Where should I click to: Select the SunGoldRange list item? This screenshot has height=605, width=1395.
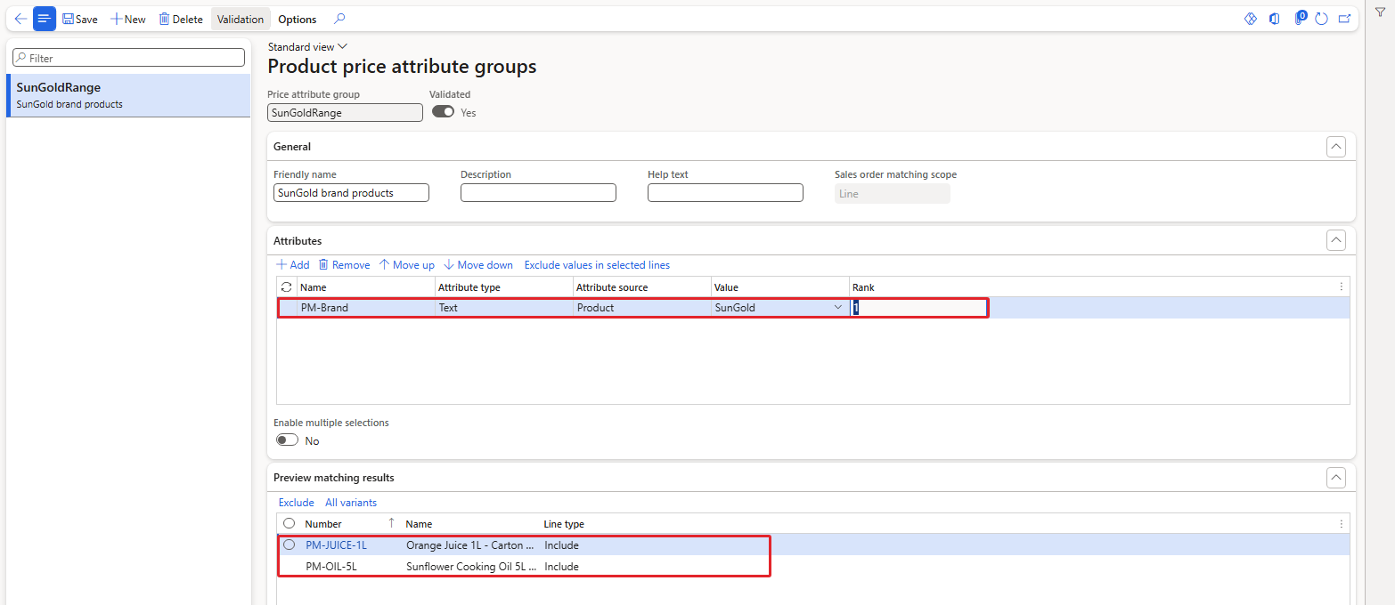(x=128, y=95)
